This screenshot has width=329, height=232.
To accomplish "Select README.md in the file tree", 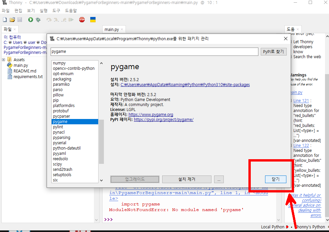I will (x=25, y=71).
